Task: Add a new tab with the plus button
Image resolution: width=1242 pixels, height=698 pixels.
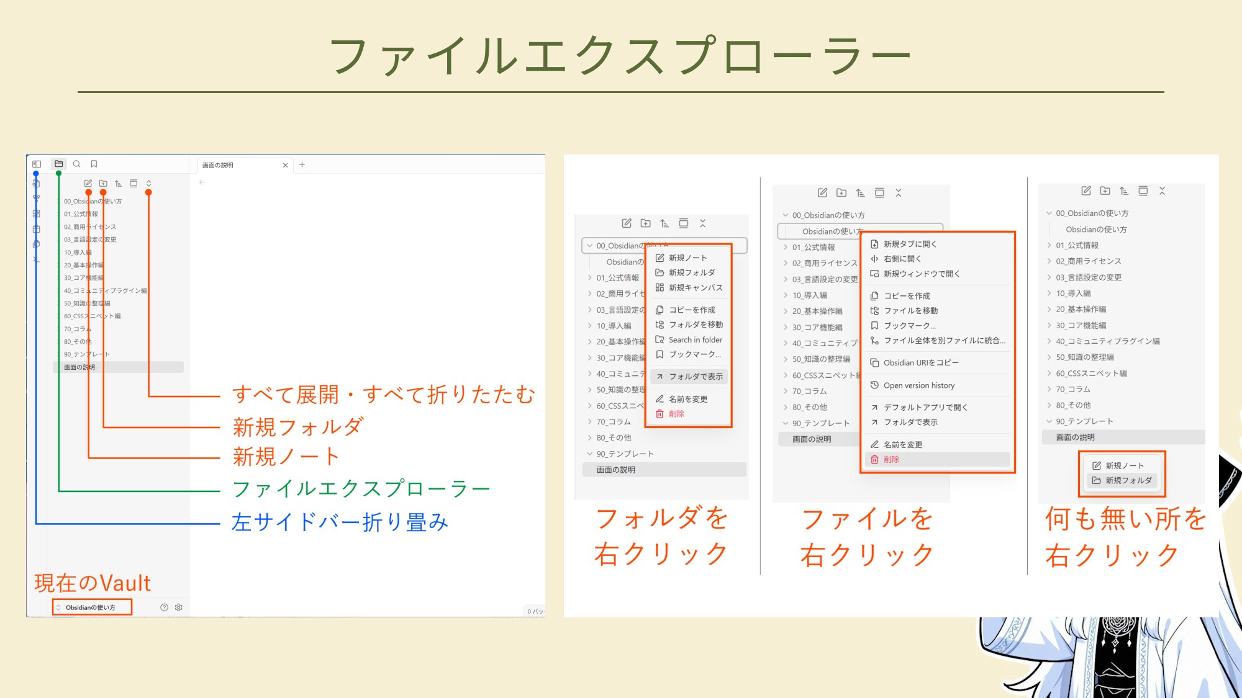Action: tap(302, 165)
